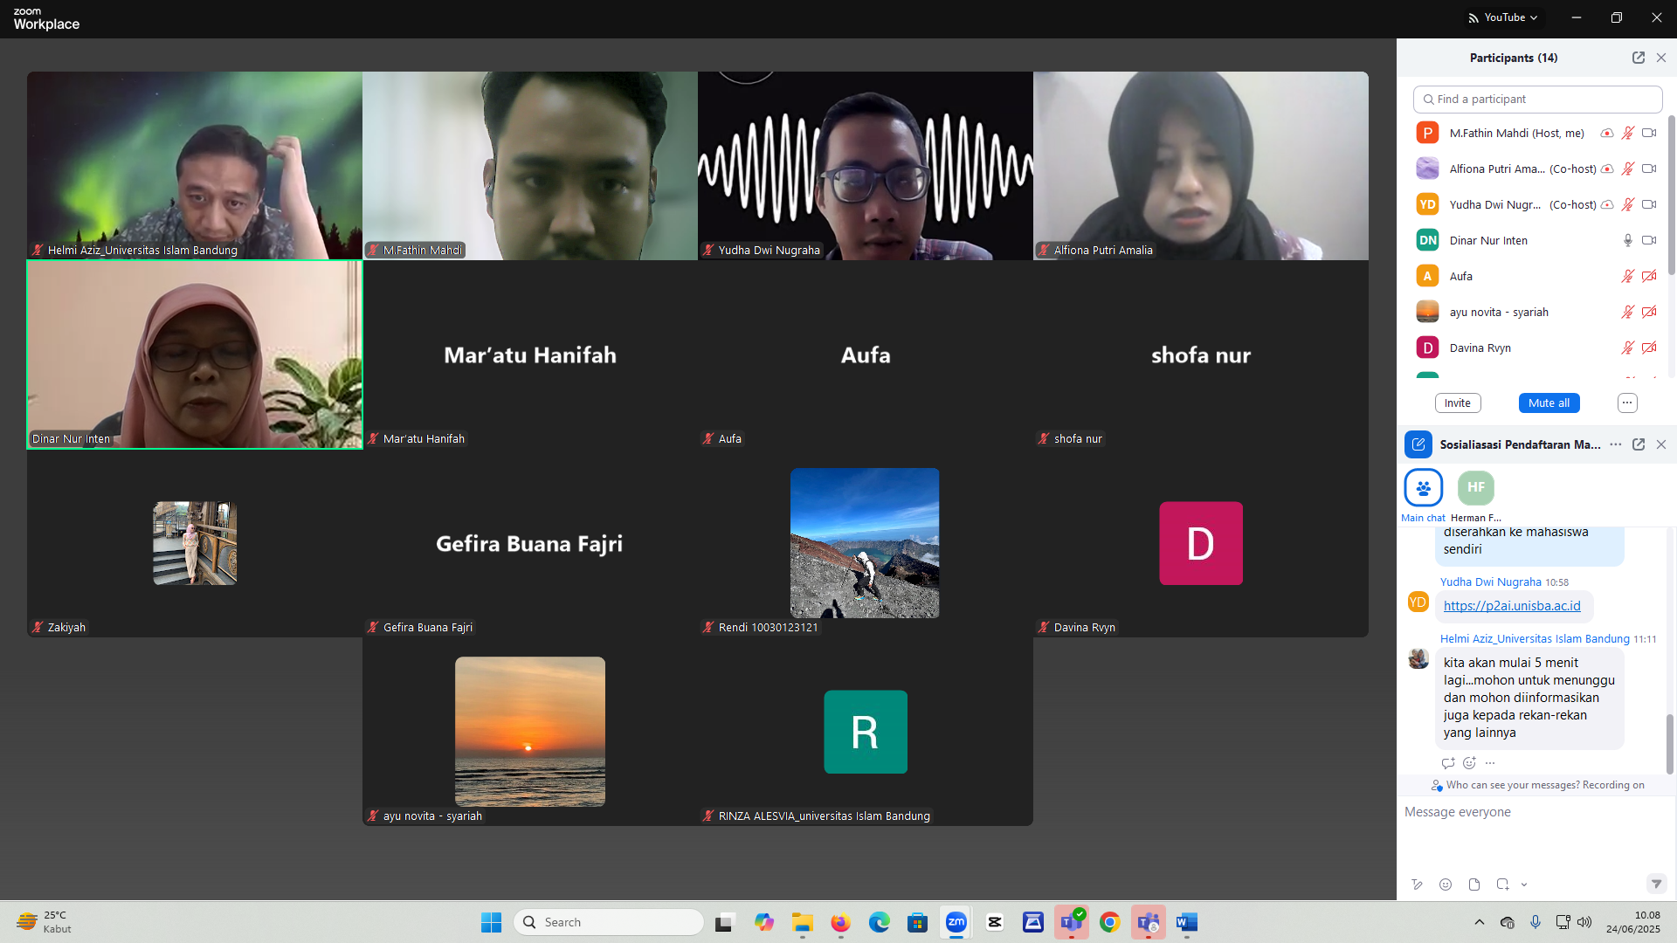This screenshot has height=943, width=1677.
Task: Toggle ayu novita camera in participants list
Action: pos(1649,312)
